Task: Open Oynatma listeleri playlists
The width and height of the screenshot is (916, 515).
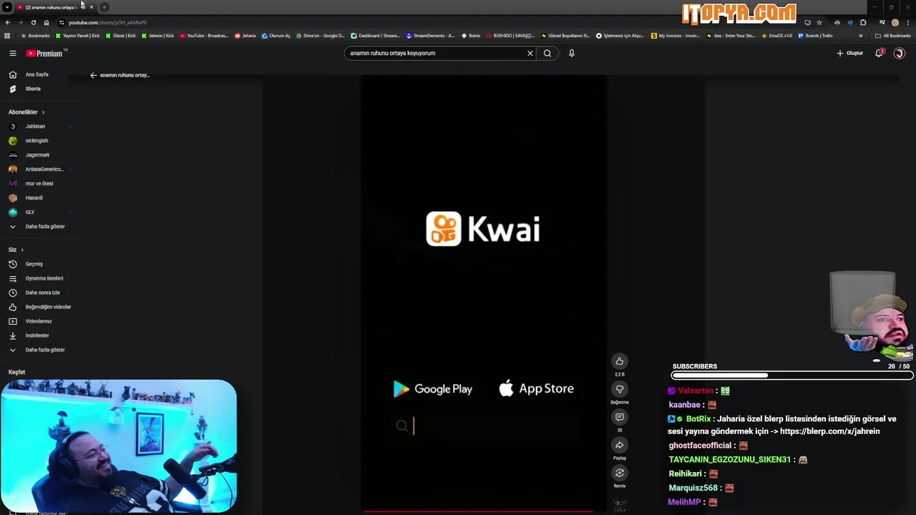Action: 44,278
